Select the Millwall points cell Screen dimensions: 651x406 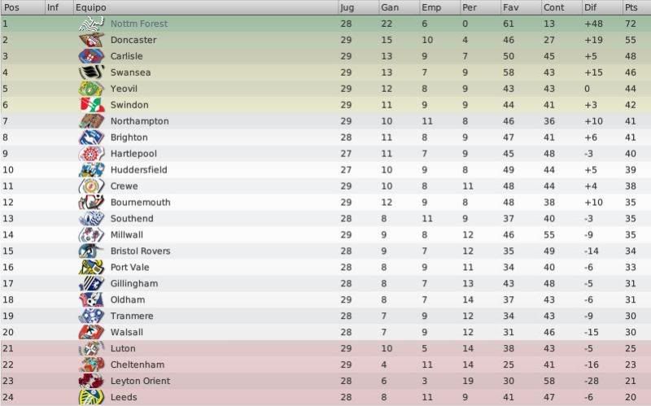630,234
